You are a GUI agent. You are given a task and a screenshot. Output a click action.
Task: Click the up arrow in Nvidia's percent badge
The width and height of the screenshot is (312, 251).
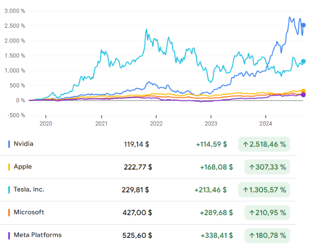[245, 144]
